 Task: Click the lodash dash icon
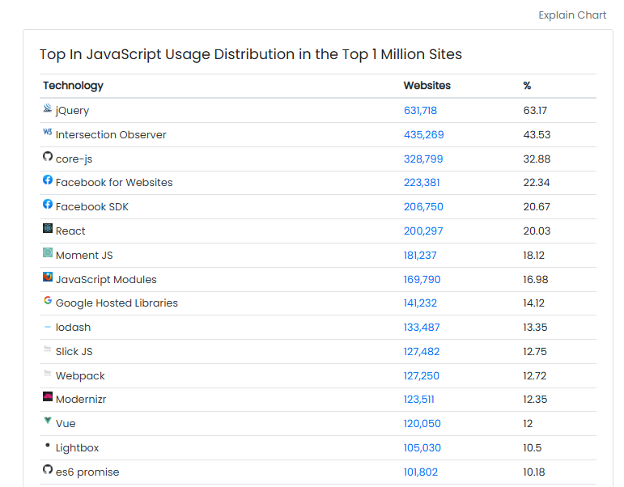click(48, 327)
